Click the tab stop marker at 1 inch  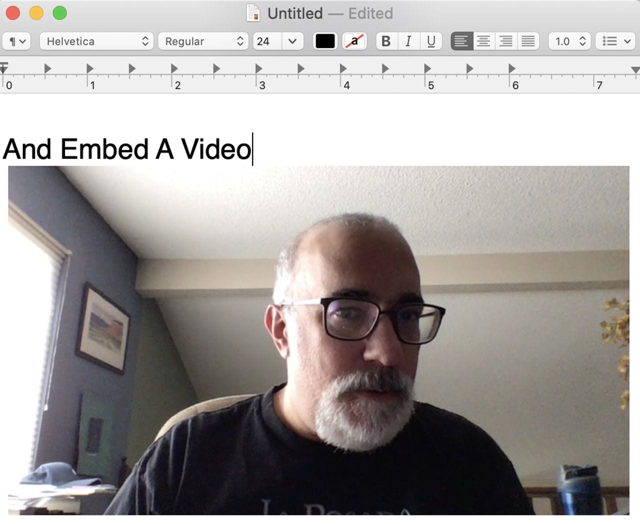[x=89, y=68]
